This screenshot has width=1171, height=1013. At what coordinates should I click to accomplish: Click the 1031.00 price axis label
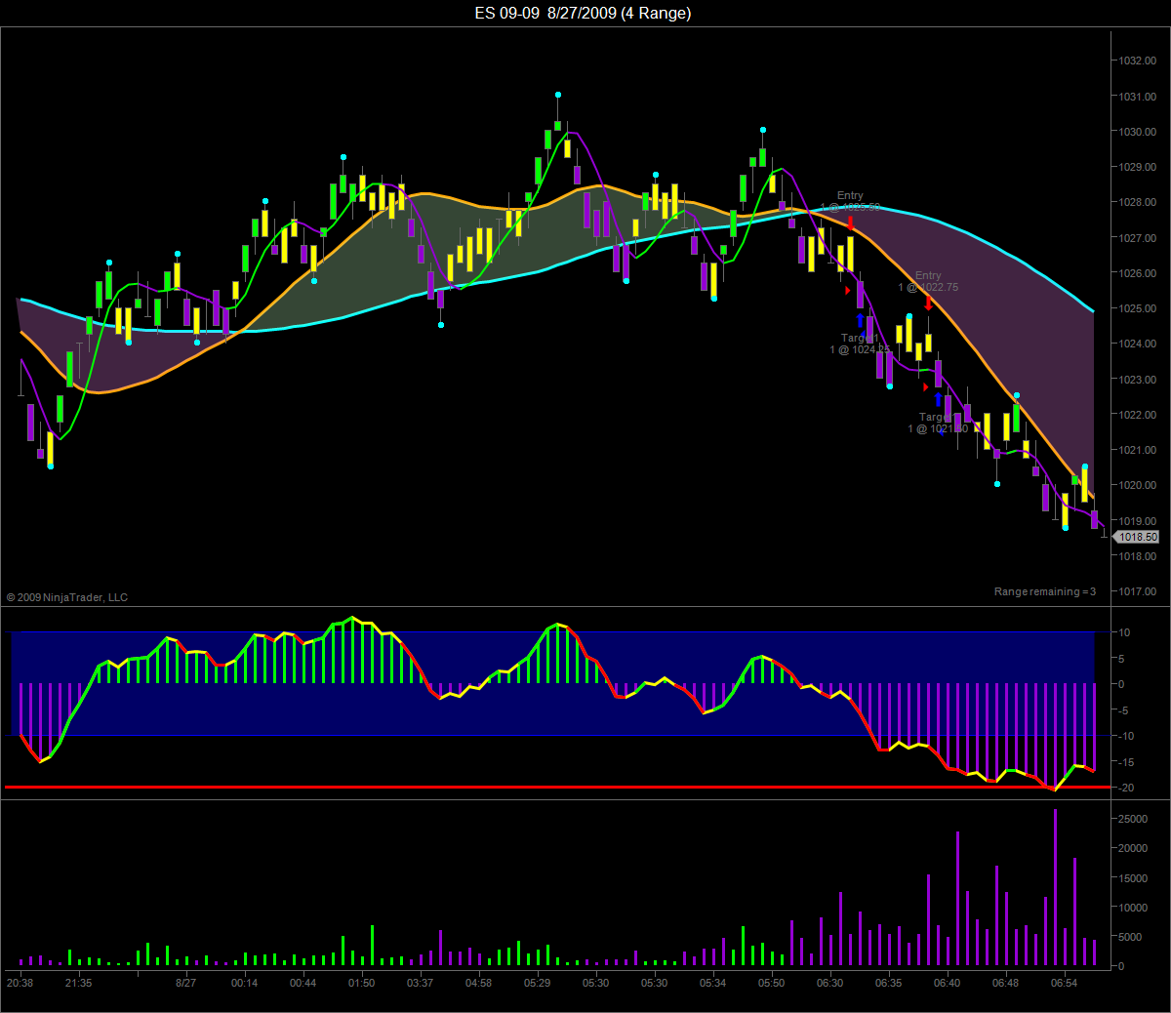[1137, 97]
